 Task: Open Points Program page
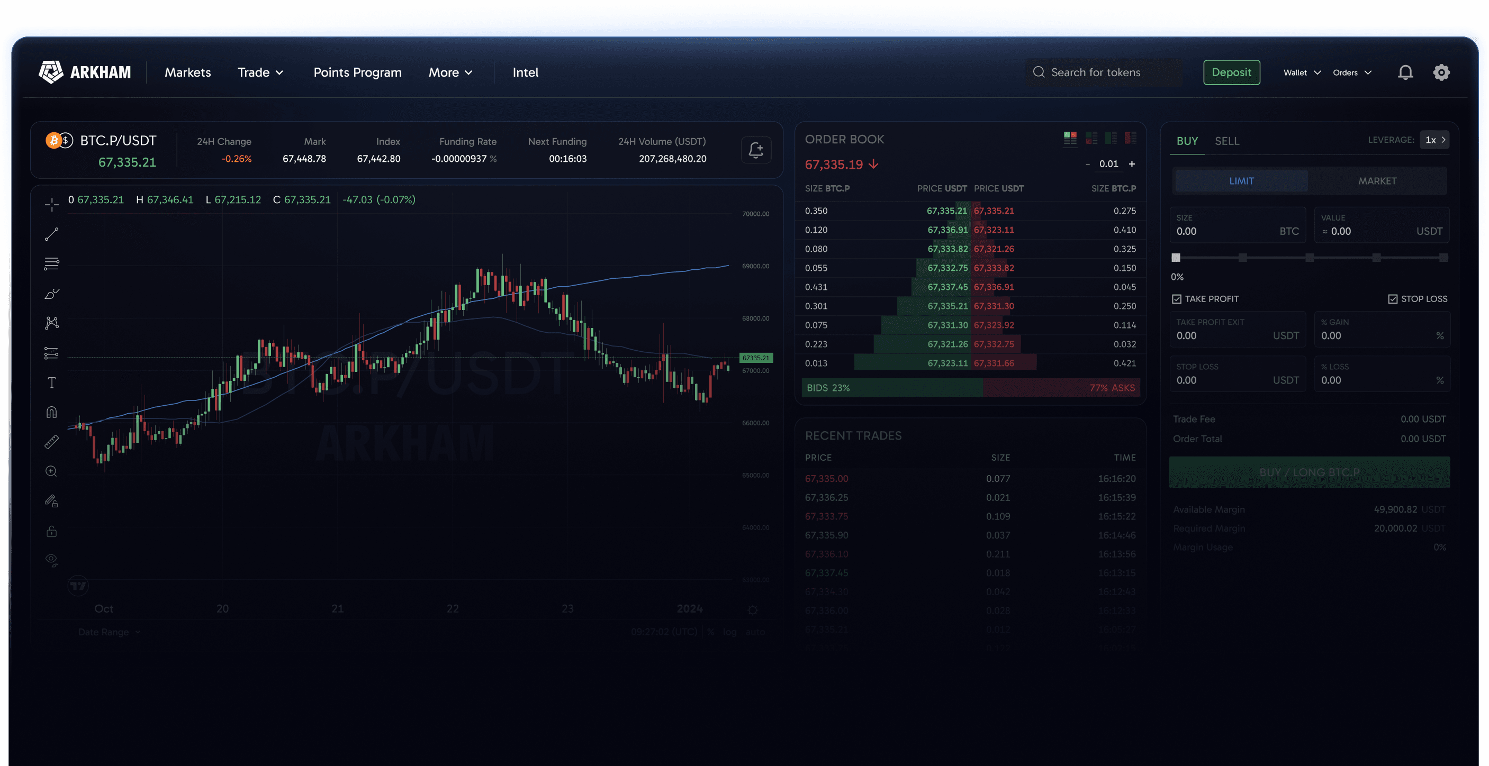[x=357, y=72]
